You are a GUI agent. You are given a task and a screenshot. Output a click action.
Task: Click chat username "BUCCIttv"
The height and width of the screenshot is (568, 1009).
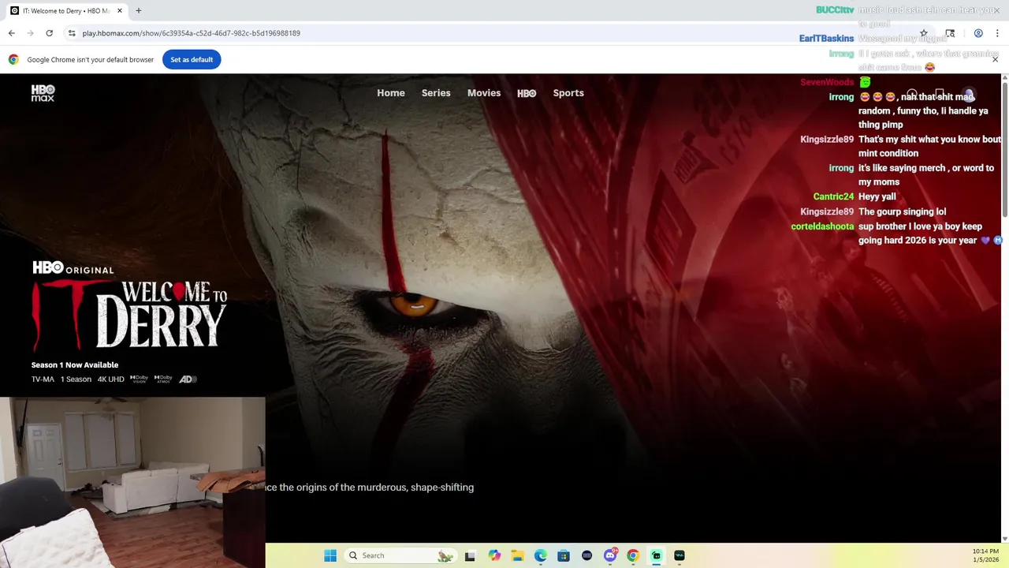tap(835, 10)
